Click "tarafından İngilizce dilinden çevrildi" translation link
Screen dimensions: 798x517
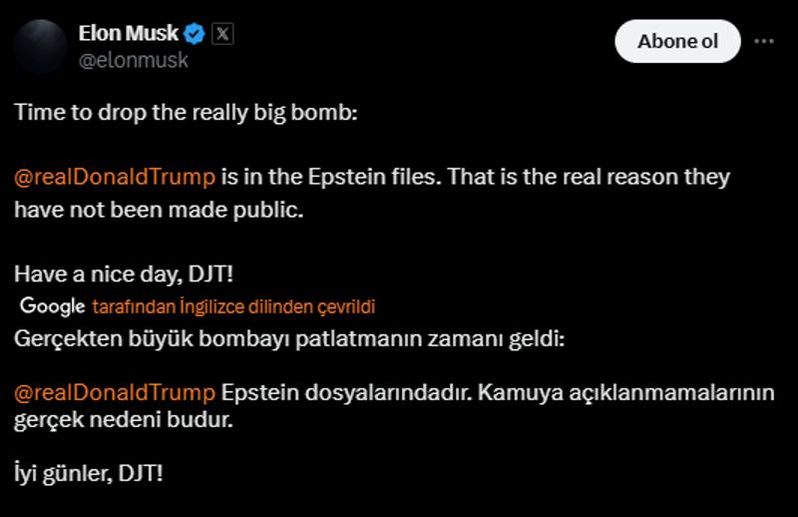232,307
